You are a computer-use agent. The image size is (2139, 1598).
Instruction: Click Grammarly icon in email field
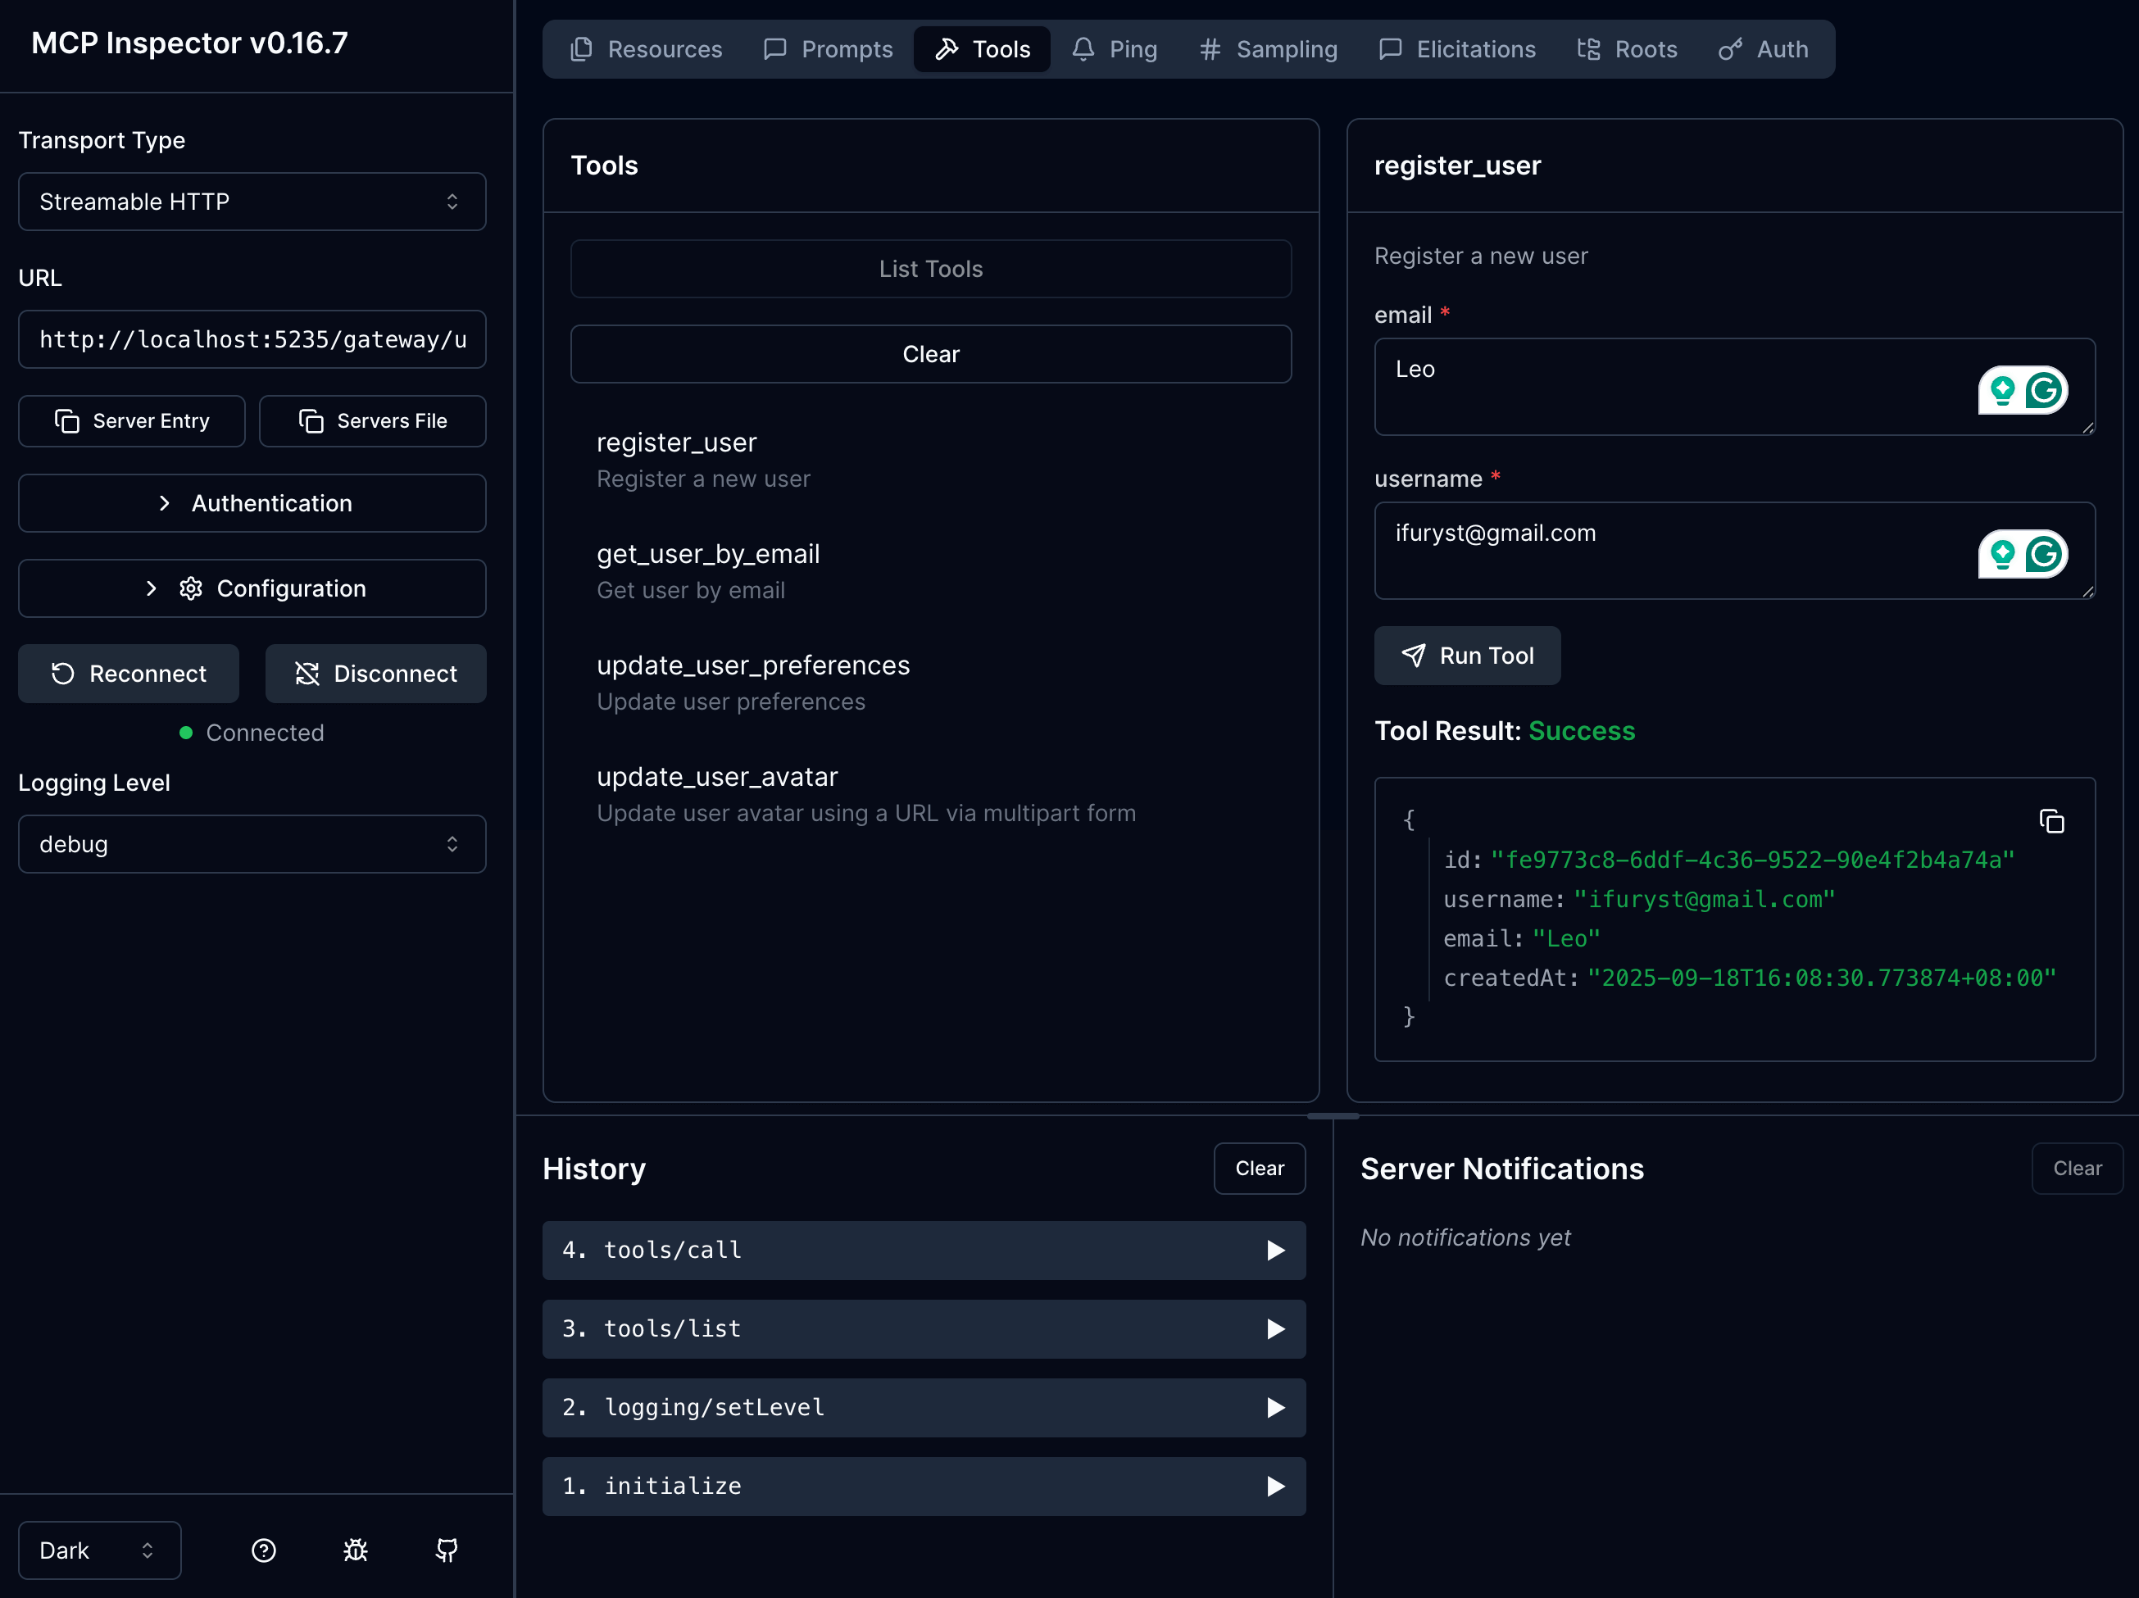tap(2042, 391)
